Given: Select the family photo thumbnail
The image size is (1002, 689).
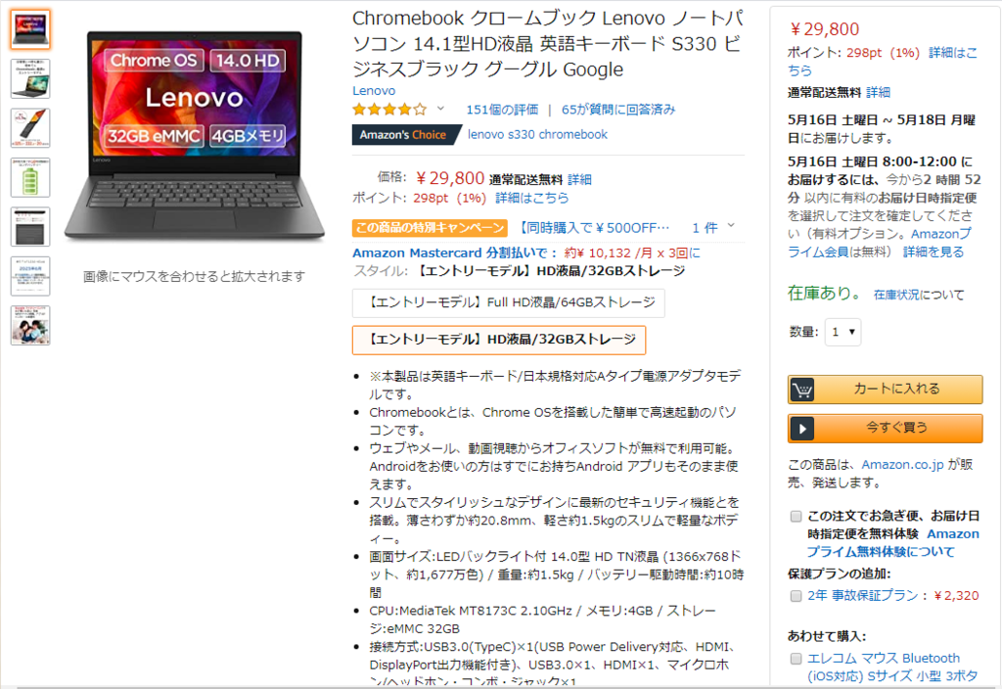Looking at the screenshot, I should [30, 325].
